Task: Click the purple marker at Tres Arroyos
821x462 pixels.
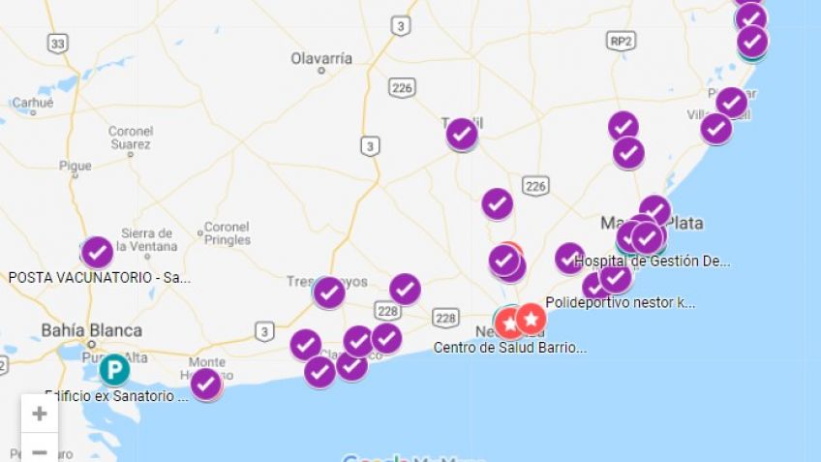Action: 329,293
